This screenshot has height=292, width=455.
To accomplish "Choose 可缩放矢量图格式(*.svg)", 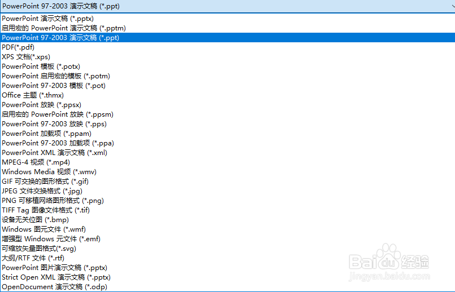I will (x=228, y=248).
